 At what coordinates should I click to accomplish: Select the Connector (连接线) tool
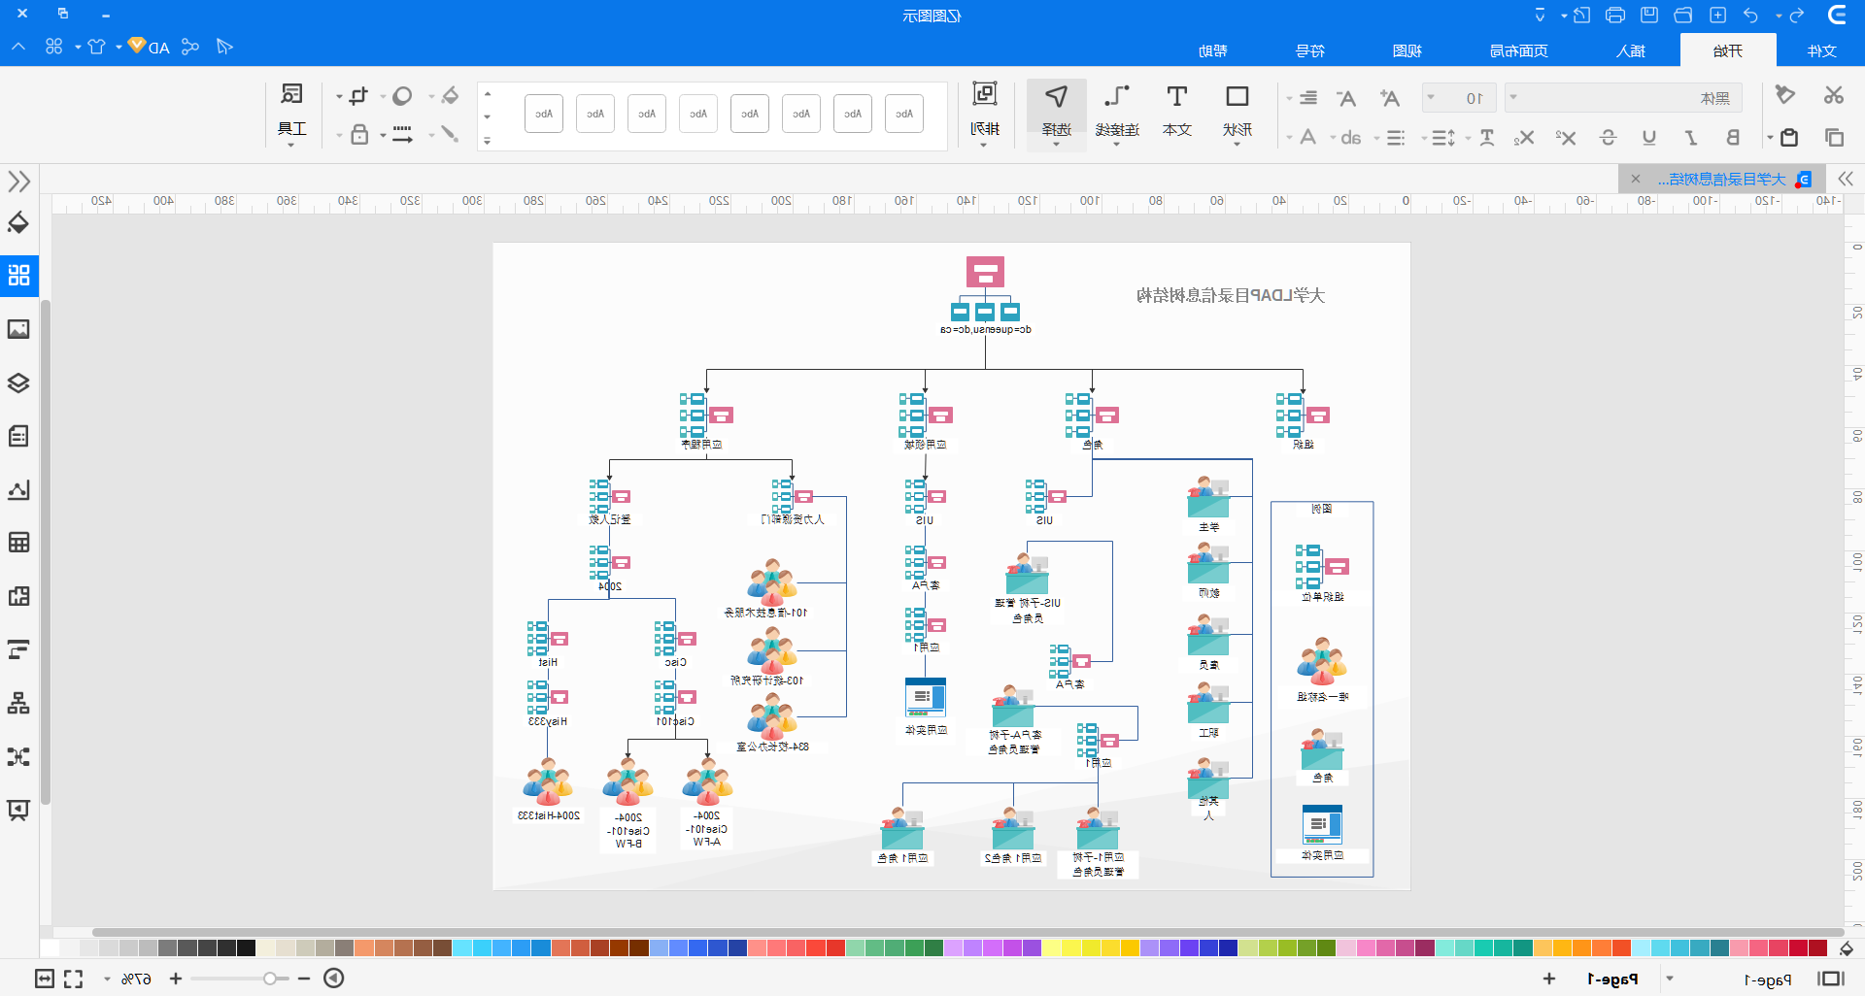pyautogui.click(x=1117, y=113)
